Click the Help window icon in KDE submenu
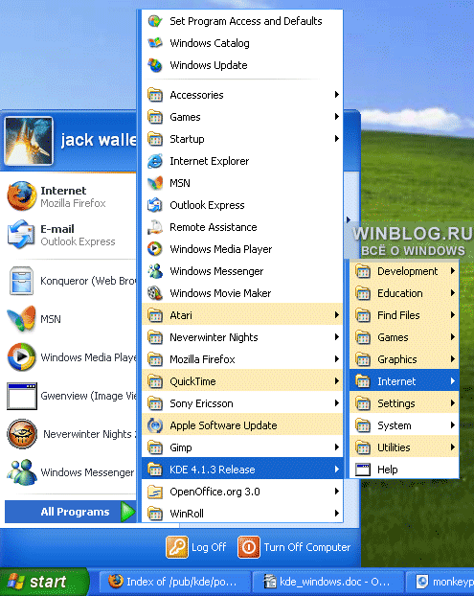 click(363, 470)
